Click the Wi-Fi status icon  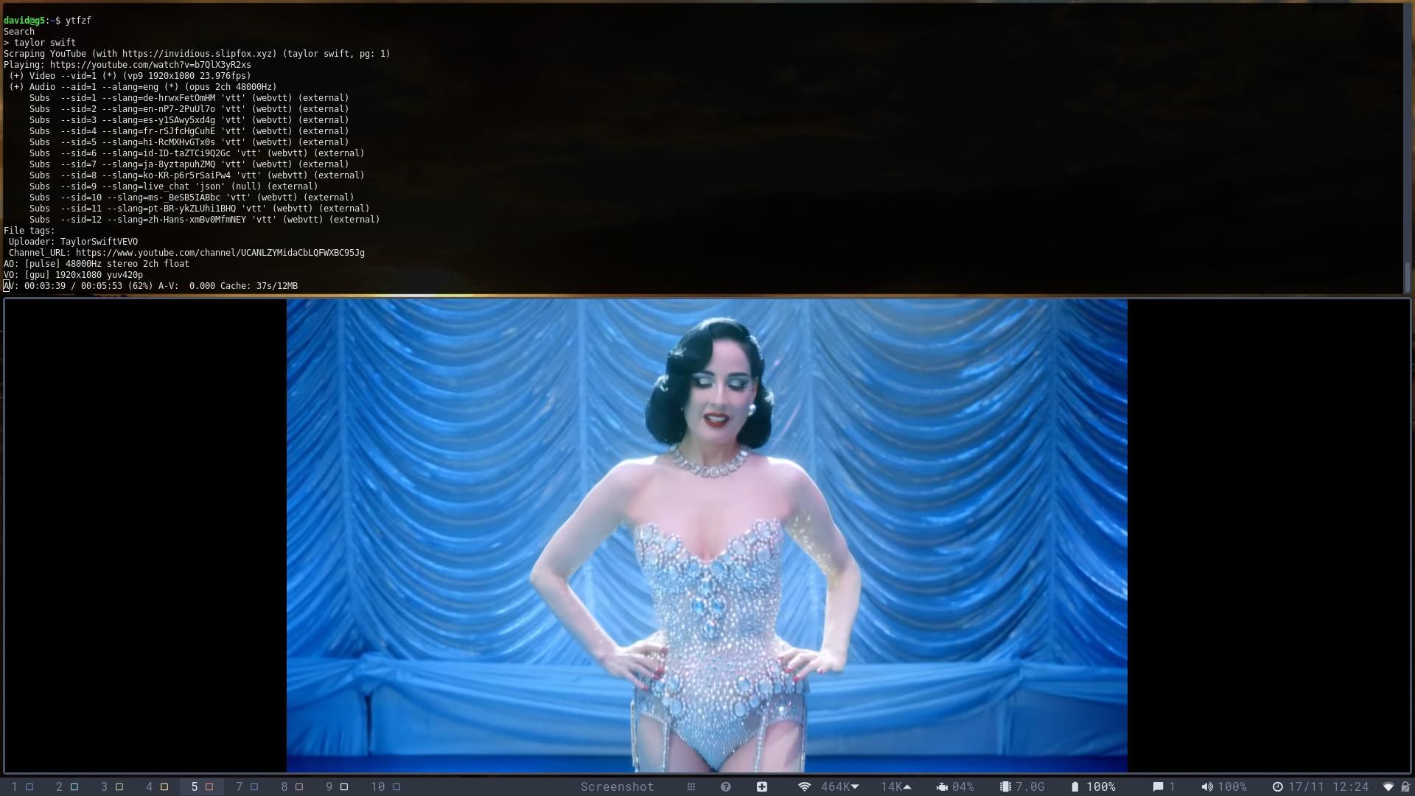tap(804, 786)
